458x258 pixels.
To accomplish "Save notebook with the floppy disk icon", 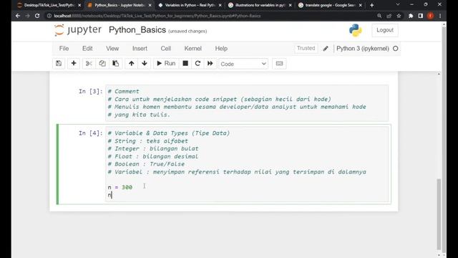I will (59, 64).
